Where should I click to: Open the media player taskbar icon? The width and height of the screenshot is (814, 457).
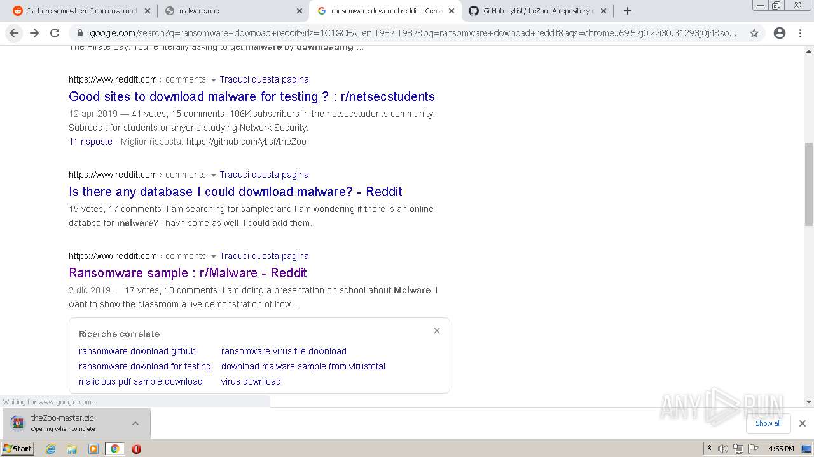pos(93,449)
